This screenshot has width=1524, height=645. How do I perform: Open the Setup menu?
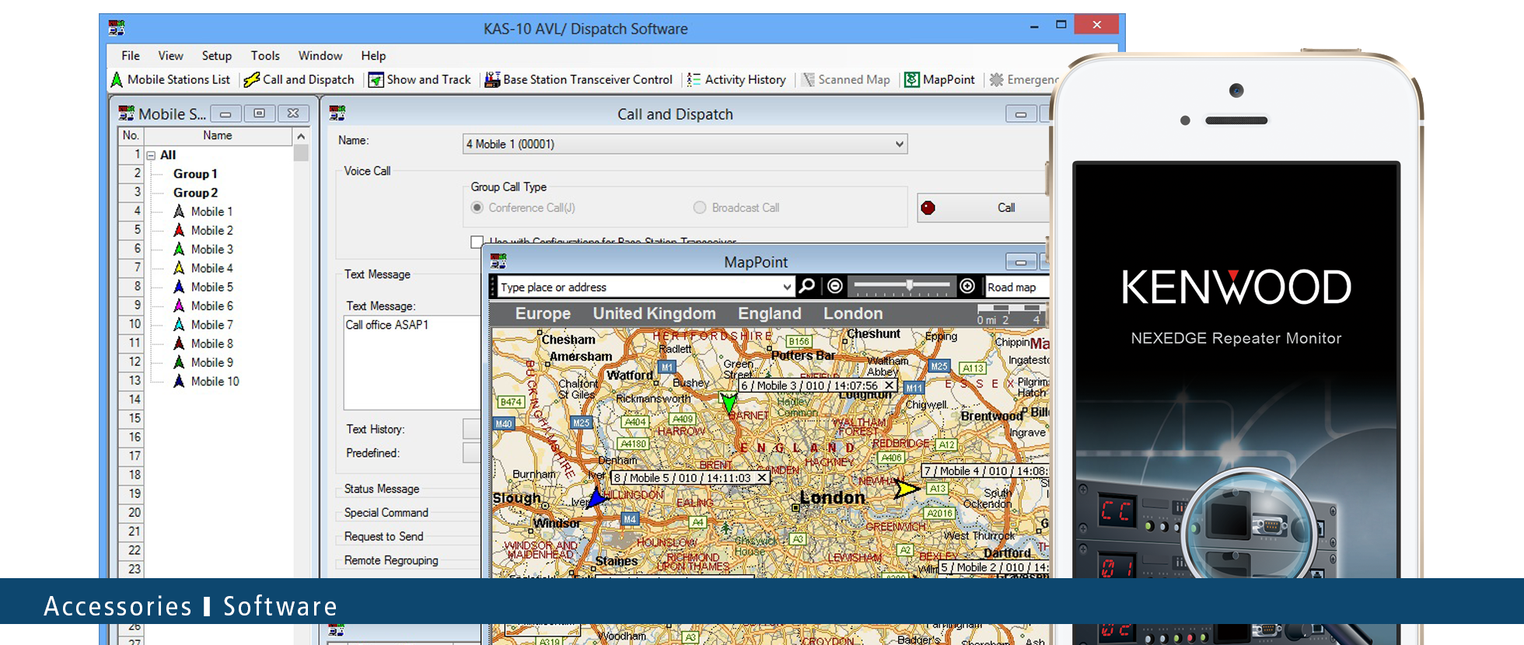pos(216,56)
